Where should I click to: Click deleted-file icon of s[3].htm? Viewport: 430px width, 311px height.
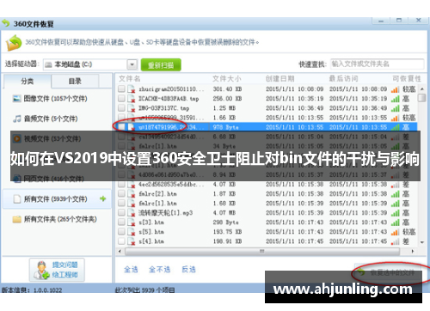click(132, 223)
